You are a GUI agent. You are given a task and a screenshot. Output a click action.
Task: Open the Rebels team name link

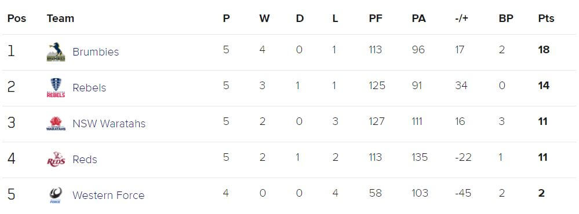point(89,88)
